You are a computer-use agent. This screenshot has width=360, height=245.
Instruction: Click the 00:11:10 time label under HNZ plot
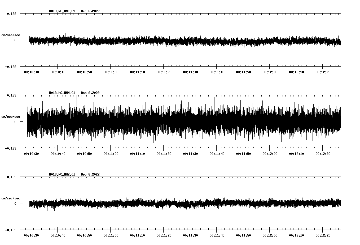click(137, 235)
